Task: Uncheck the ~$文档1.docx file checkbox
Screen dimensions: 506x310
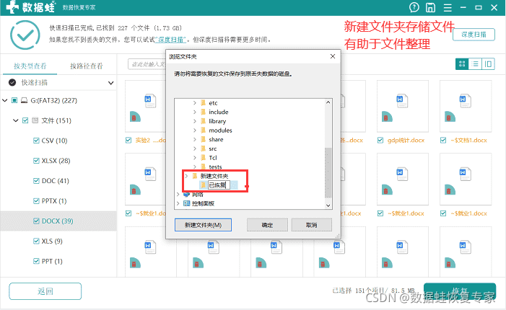Action: [443, 140]
